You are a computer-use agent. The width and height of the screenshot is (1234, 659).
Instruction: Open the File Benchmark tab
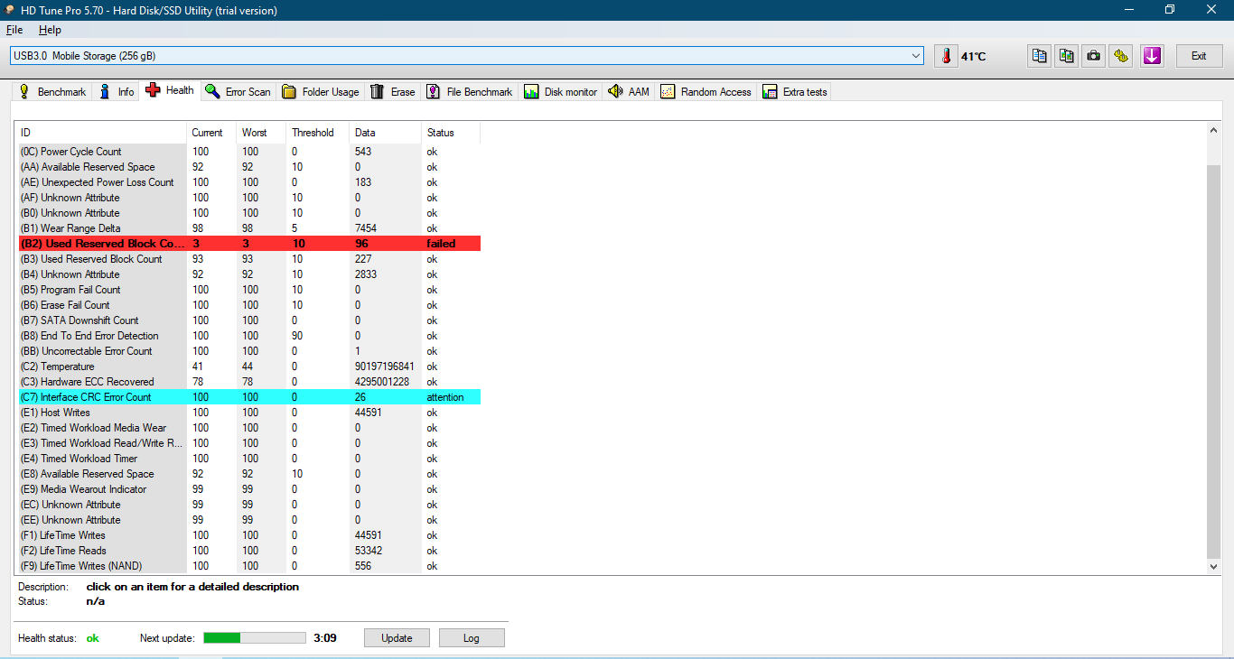470,91
